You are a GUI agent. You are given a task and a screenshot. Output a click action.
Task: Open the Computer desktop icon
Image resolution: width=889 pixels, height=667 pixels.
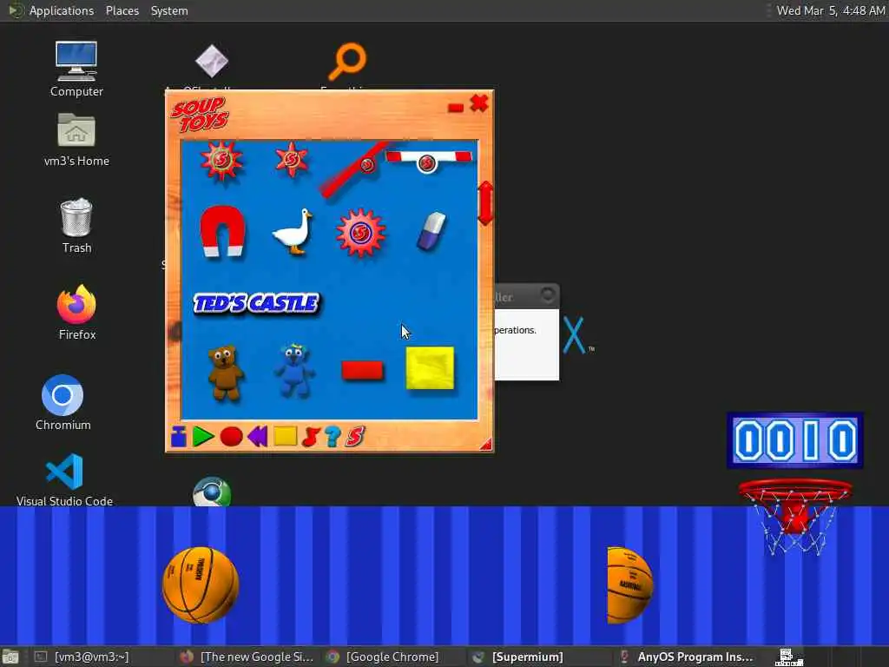[76, 69]
